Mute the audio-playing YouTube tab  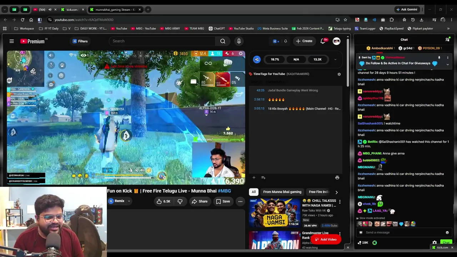50,10
